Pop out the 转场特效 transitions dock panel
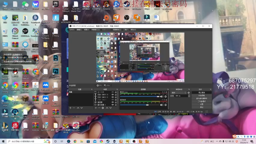Screen dimensions: 256x144 click(x=189, y=90)
